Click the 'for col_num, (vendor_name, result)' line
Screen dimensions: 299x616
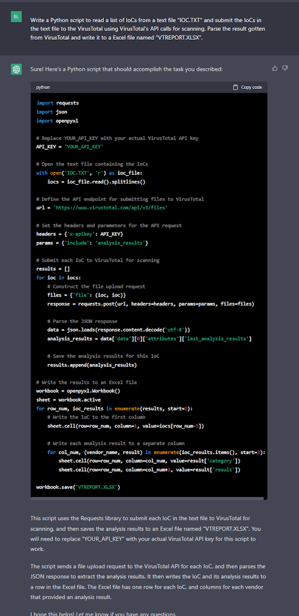point(157,452)
